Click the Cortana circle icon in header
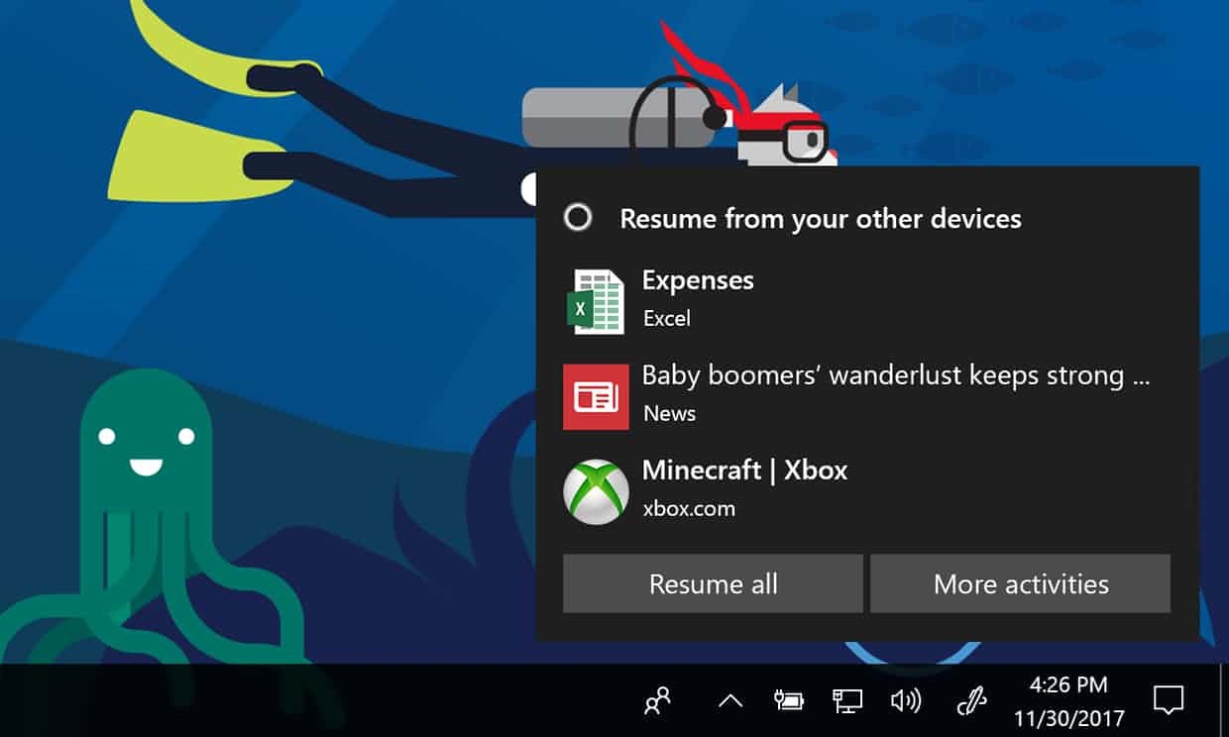 pyautogui.click(x=578, y=218)
